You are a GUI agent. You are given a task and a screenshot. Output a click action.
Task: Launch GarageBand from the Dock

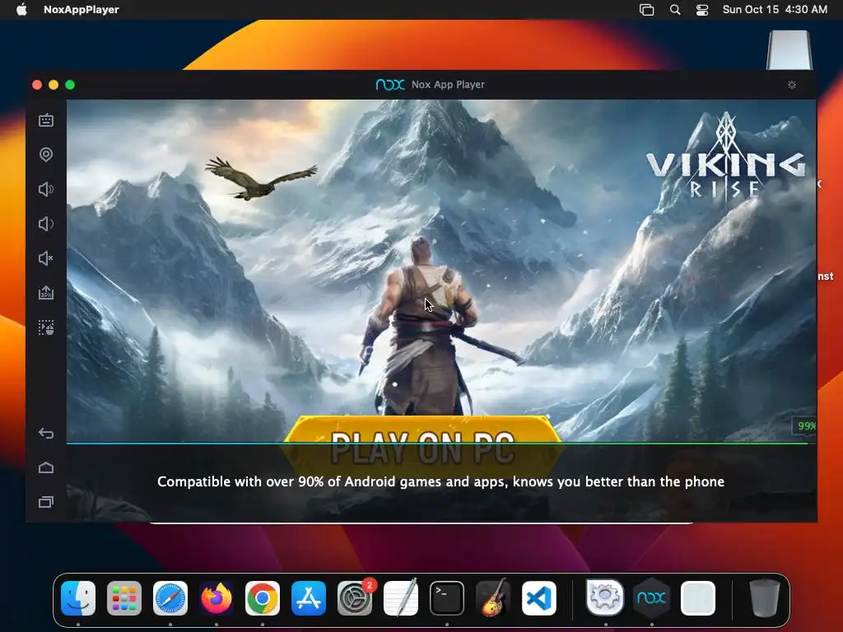493,597
